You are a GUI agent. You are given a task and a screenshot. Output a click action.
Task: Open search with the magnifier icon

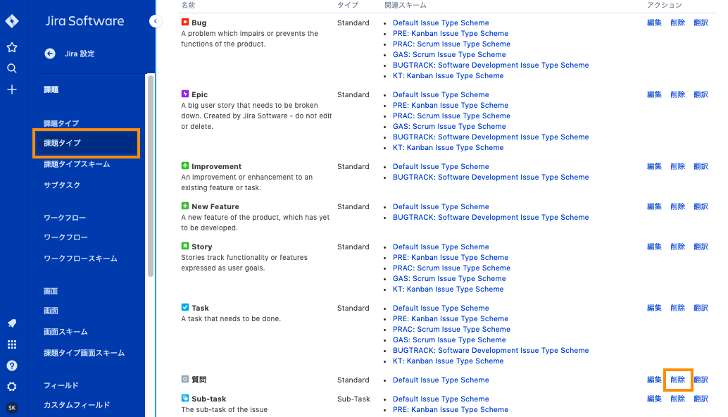click(12, 69)
